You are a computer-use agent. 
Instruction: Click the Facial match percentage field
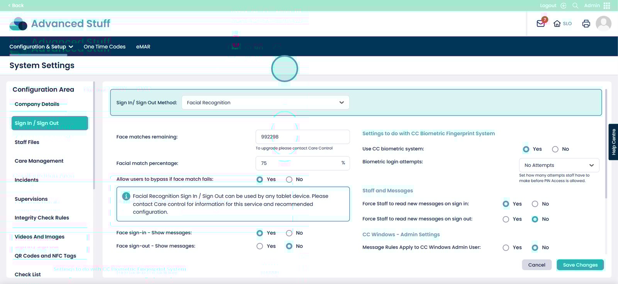297,163
